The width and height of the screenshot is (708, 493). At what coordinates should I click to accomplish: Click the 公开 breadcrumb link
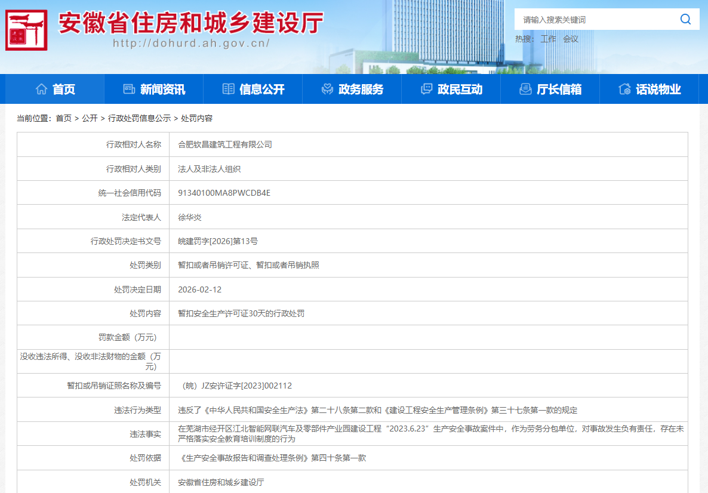click(90, 119)
